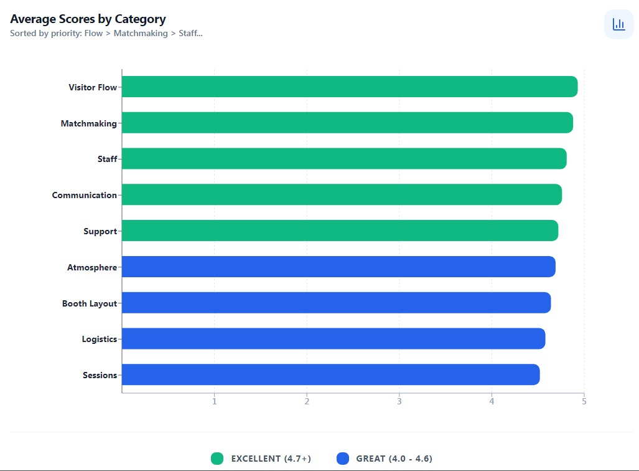Select the Average Scores by Category title
This screenshot has width=639, height=471.
pyautogui.click(x=88, y=19)
